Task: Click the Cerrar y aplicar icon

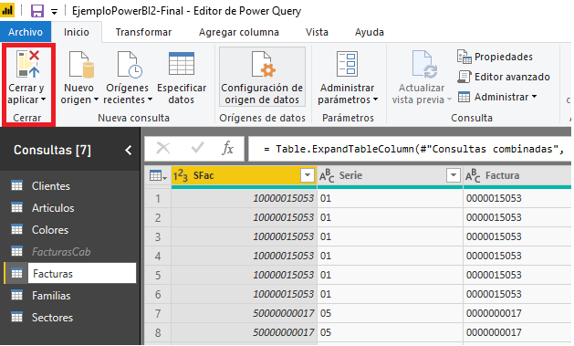Action: (x=27, y=64)
